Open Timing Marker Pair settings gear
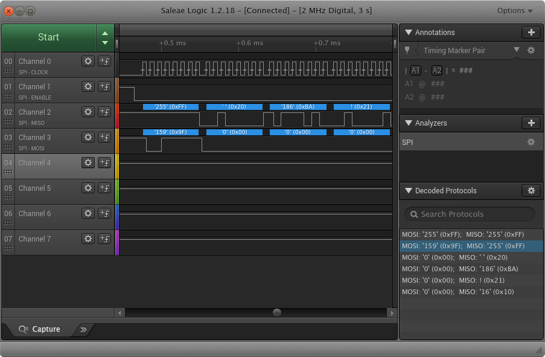 click(531, 50)
